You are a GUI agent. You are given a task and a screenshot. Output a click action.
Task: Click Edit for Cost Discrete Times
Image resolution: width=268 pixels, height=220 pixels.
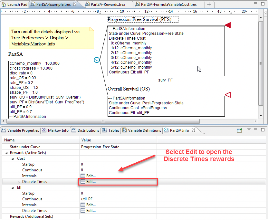(91, 182)
